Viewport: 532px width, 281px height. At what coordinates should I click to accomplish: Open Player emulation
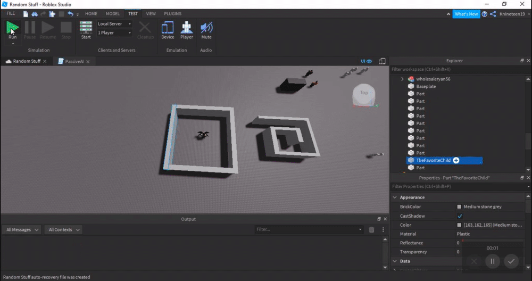187,30
